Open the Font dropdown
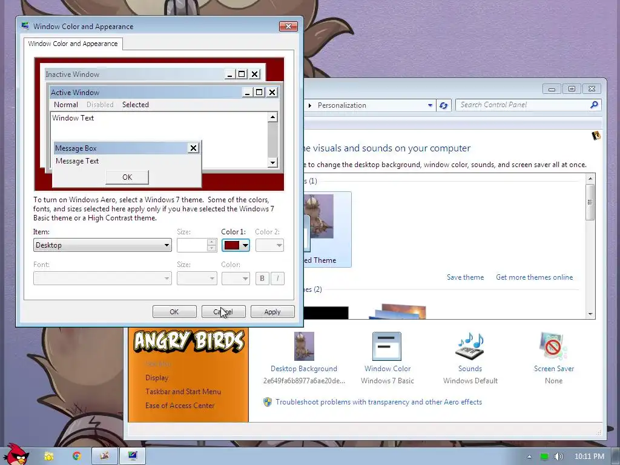The height and width of the screenshot is (465, 620). 102,279
